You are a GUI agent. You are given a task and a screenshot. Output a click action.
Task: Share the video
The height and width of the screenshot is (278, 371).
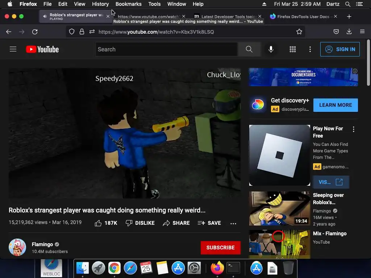click(x=176, y=223)
